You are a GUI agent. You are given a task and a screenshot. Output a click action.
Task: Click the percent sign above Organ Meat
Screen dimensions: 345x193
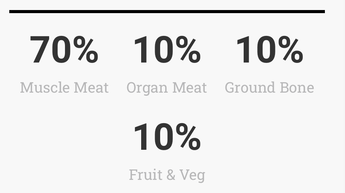tap(188, 50)
